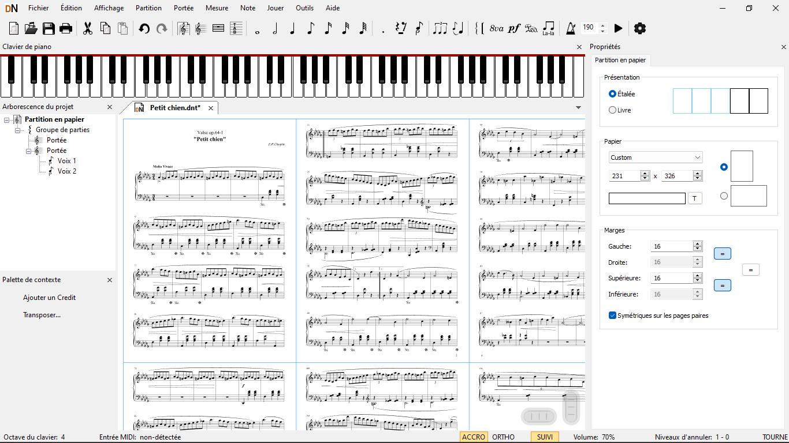This screenshot has width=789, height=443.
Task: Select the tuplet (triplet) tool
Action: coord(440,28)
